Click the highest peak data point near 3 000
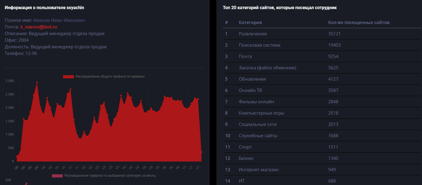 (37, 82)
